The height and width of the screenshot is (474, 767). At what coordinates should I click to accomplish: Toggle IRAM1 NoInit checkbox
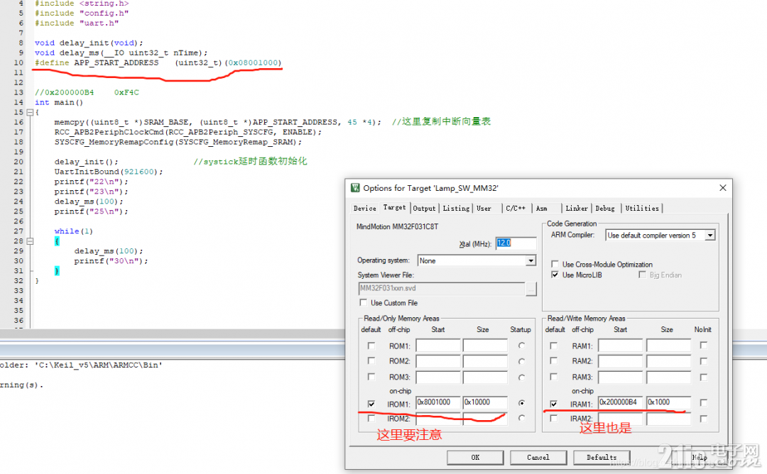703,402
